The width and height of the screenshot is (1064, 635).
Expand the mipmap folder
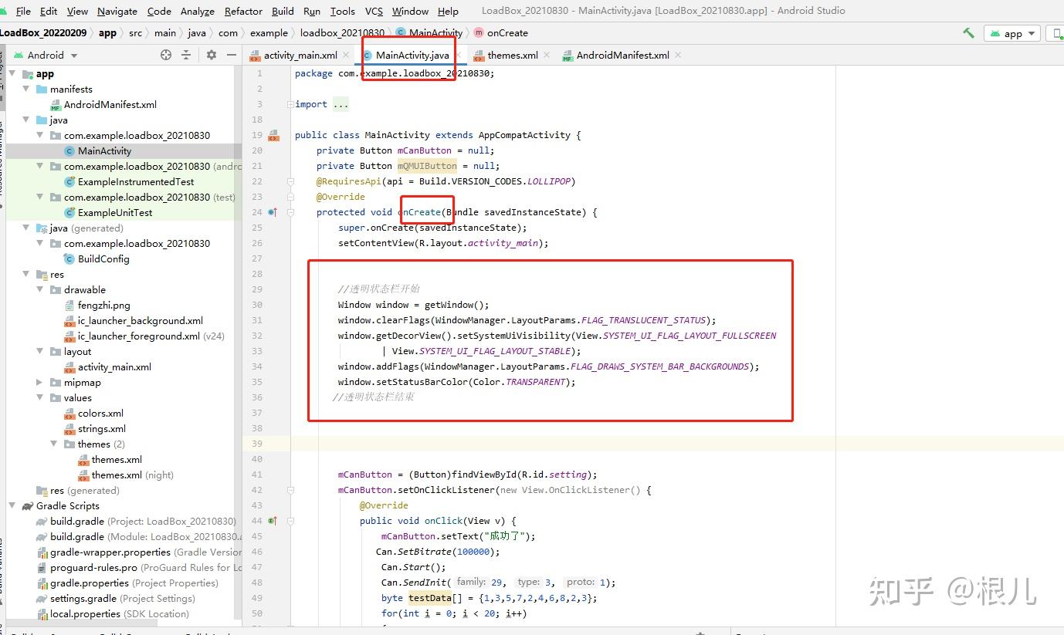click(40, 383)
